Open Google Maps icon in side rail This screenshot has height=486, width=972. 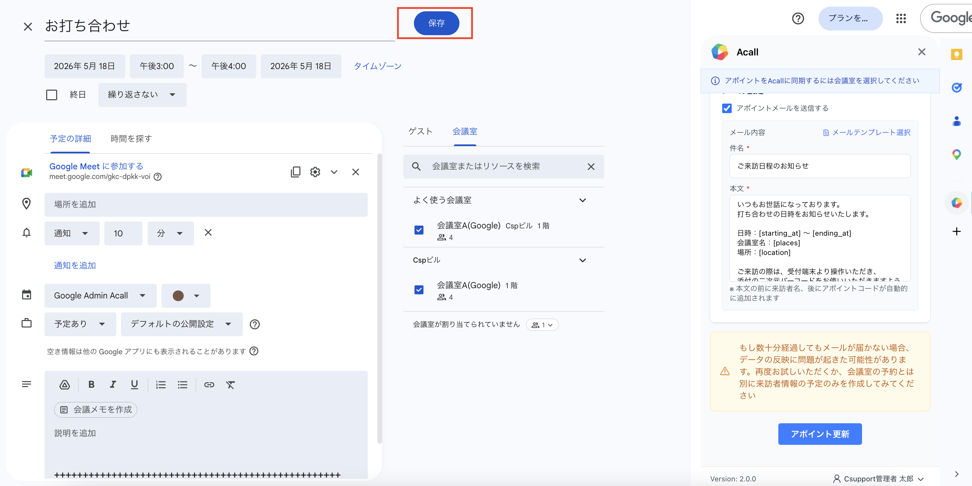point(956,154)
